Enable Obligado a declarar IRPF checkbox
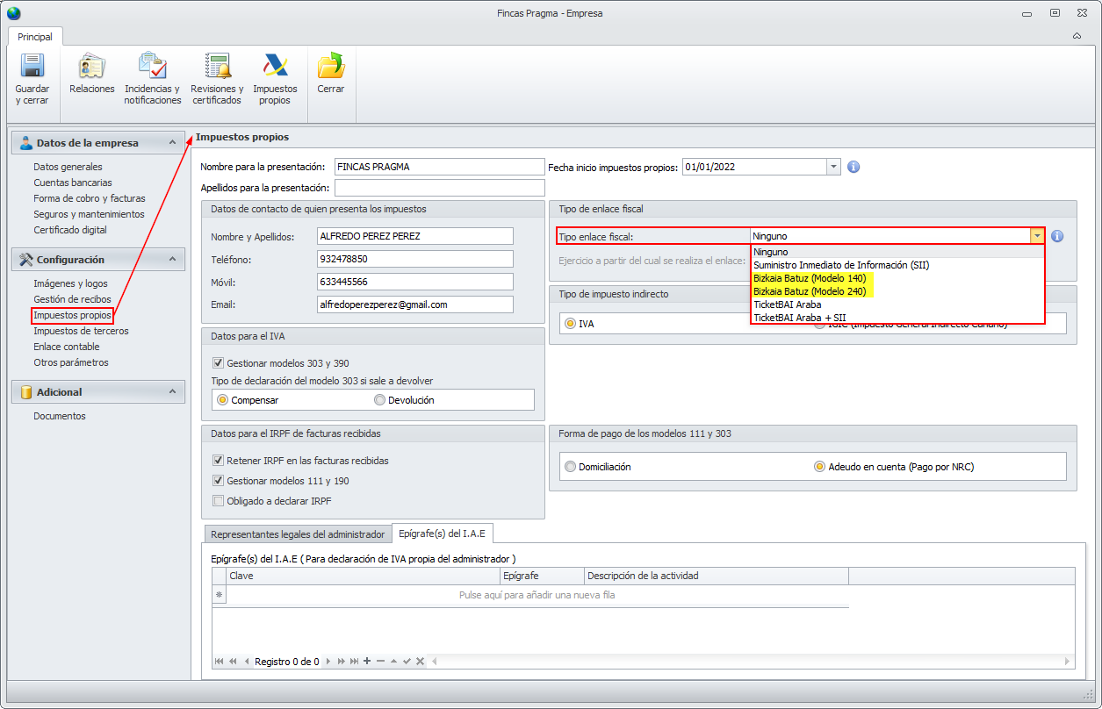Screen dimensions: 1102x709 219,501
